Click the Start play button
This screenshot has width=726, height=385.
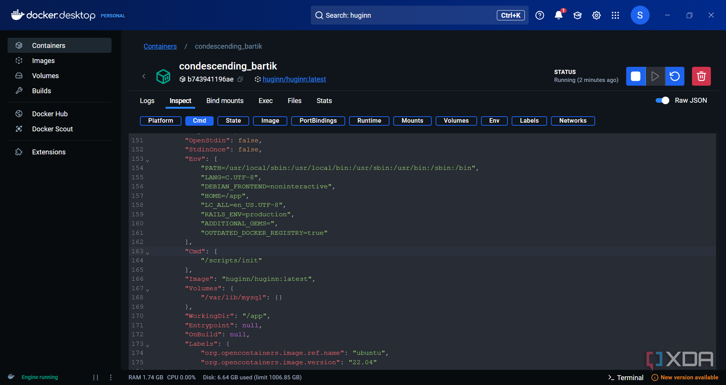(x=655, y=76)
